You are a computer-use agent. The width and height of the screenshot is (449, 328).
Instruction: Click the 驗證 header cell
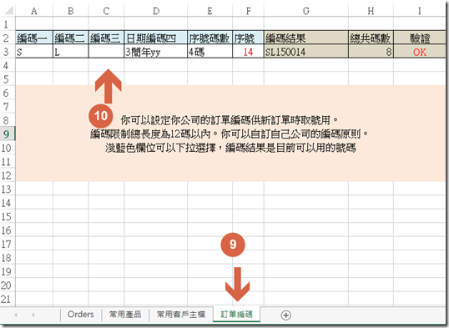coord(419,38)
